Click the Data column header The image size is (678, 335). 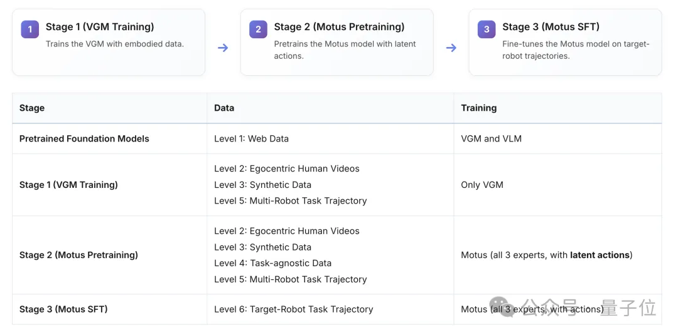pos(224,108)
